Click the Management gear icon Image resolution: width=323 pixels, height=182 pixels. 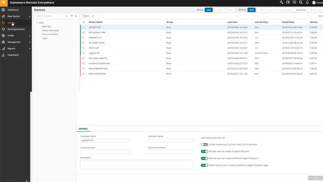[x=3, y=42]
